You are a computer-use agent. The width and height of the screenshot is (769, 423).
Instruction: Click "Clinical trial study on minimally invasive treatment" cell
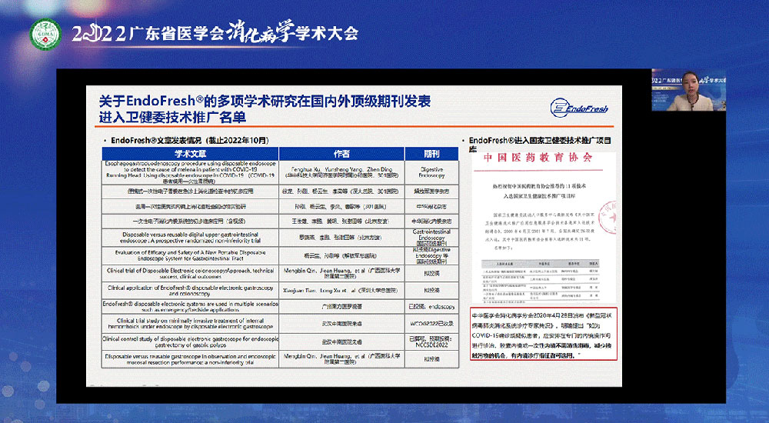190,323
